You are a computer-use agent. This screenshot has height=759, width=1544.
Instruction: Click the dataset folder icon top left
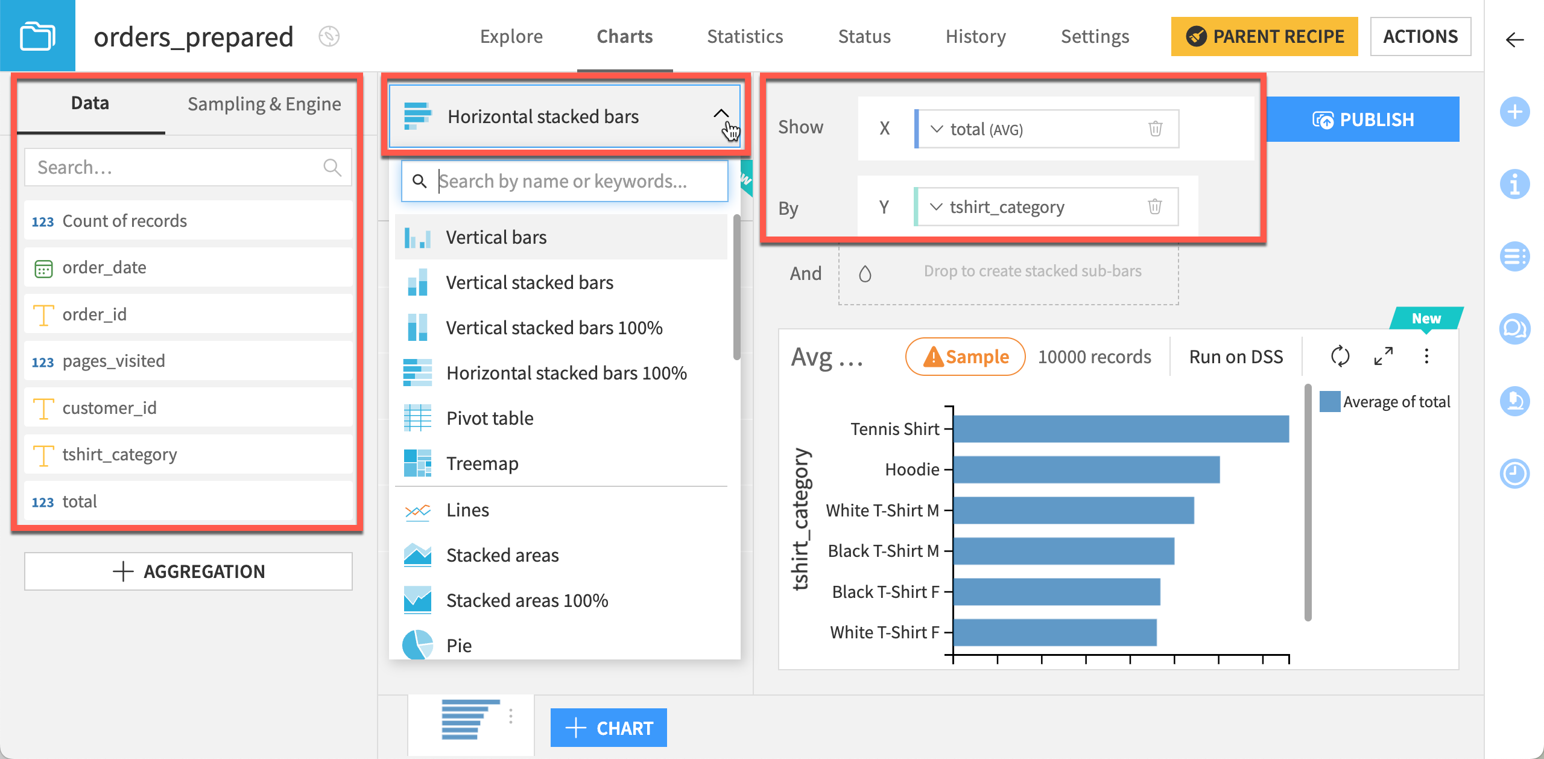pyautogui.click(x=37, y=36)
